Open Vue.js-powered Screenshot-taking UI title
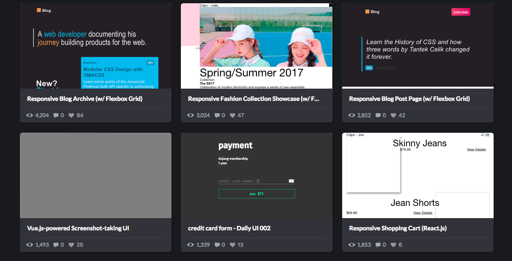This screenshot has width=512, height=261. (x=78, y=228)
